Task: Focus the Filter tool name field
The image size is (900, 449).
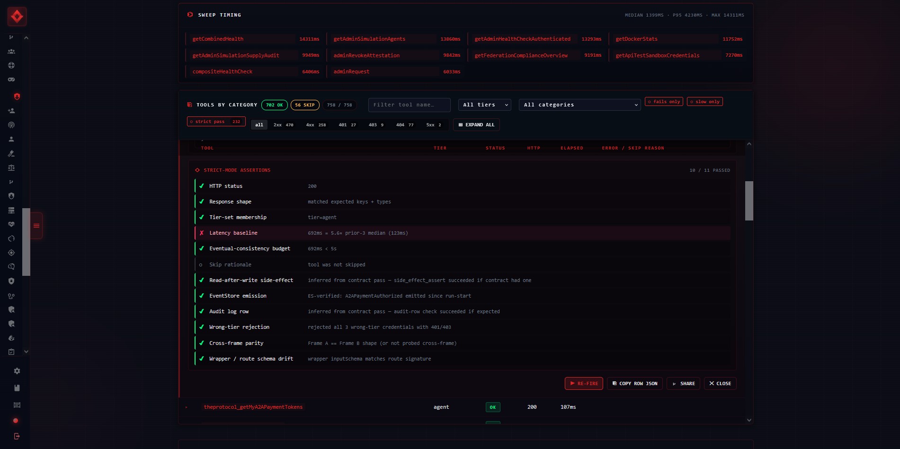Action: pos(409,105)
